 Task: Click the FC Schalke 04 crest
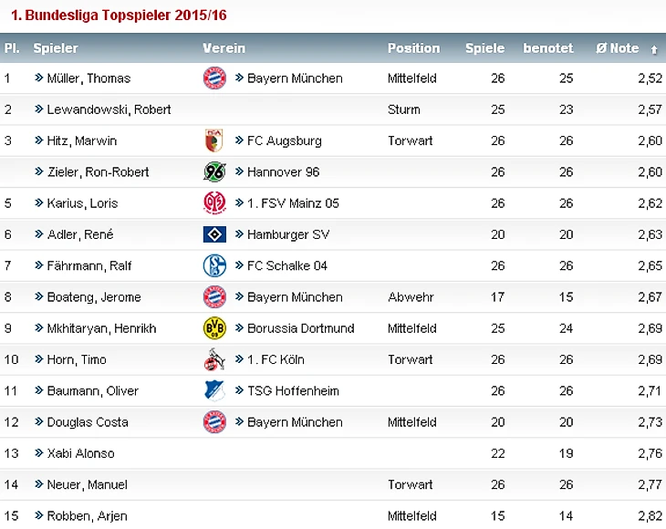pyautogui.click(x=214, y=265)
